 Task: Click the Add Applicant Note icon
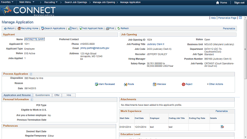tap(81, 28)
